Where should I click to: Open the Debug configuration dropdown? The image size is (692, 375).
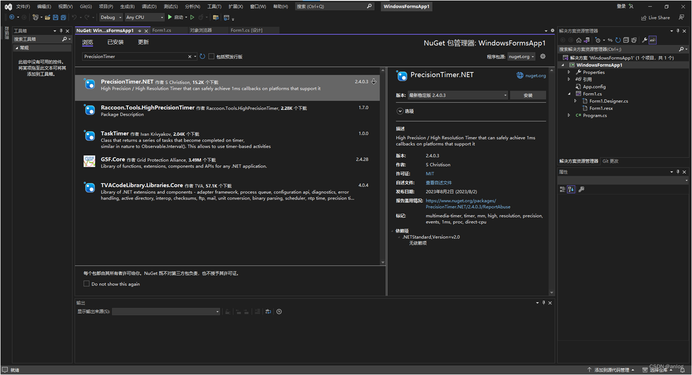click(x=111, y=17)
